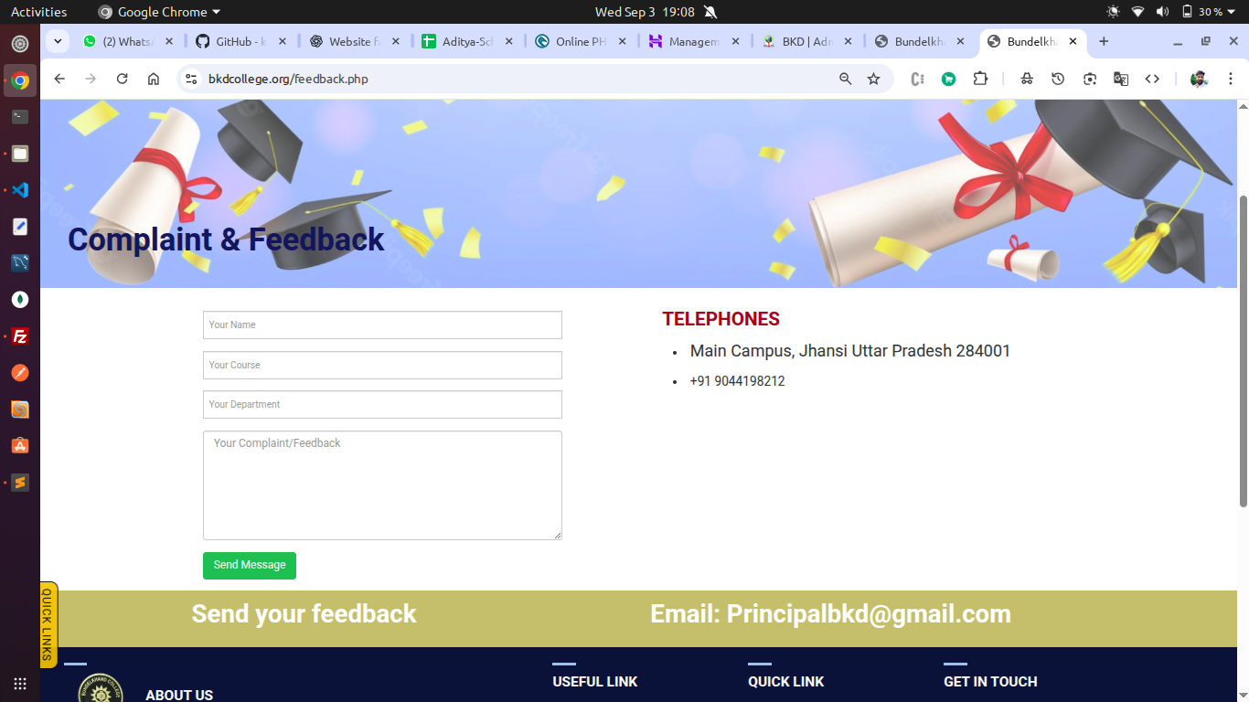1249x702 pixels.
Task: Open the Google Chrome app menu in top bar
Action: point(159,12)
